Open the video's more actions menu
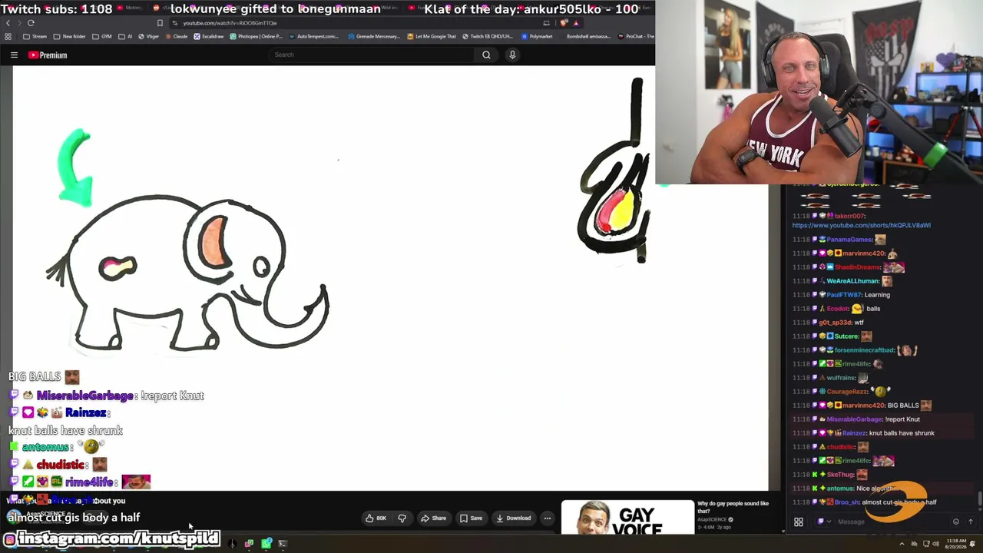This screenshot has width=983, height=553. [547, 518]
